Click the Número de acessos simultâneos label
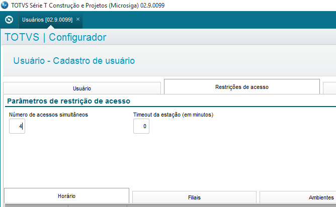The width and height of the screenshot is (336, 207). point(48,115)
